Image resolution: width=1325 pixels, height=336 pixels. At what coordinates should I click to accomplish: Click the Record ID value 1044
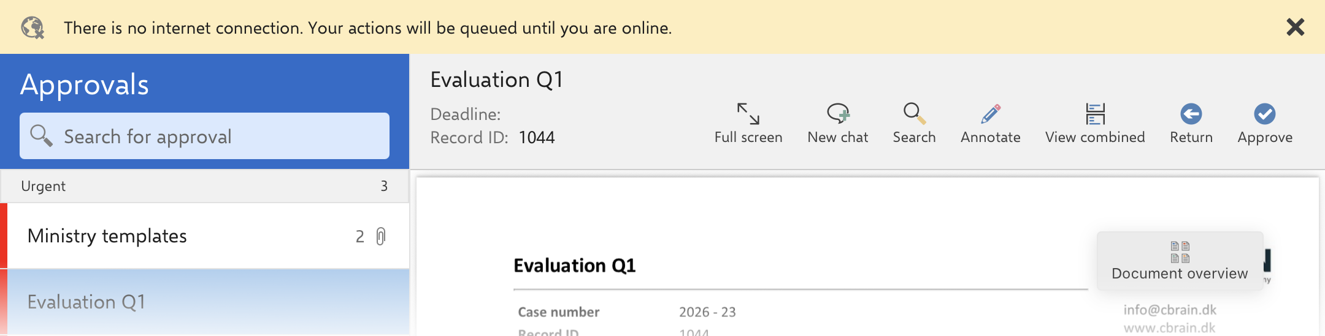537,138
